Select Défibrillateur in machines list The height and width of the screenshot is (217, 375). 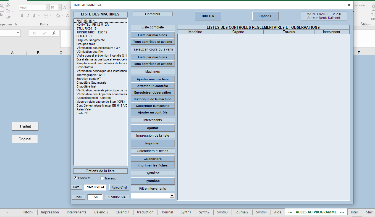[x=101, y=67]
